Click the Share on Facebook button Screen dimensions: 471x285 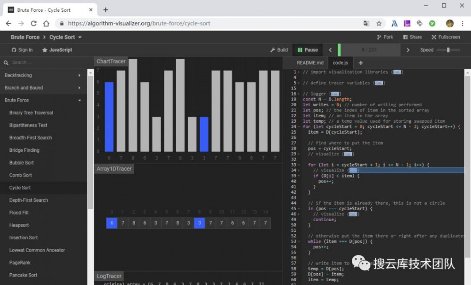point(406,37)
